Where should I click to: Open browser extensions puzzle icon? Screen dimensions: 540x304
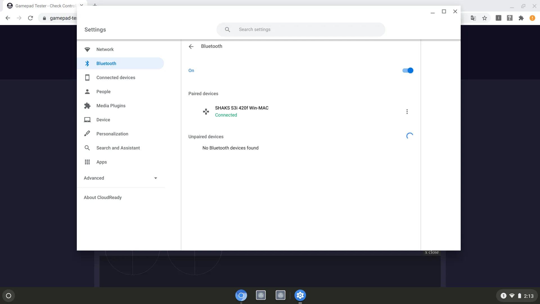(x=521, y=18)
